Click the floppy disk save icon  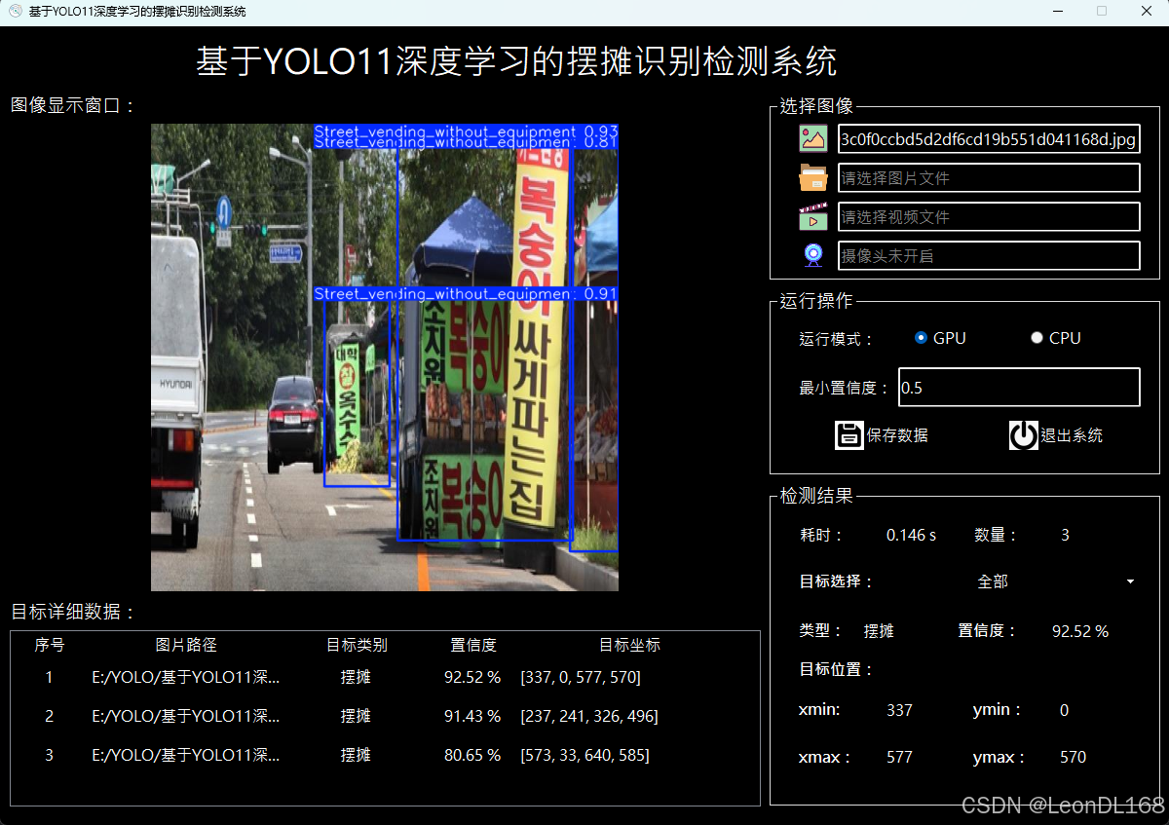click(x=849, y=434)
